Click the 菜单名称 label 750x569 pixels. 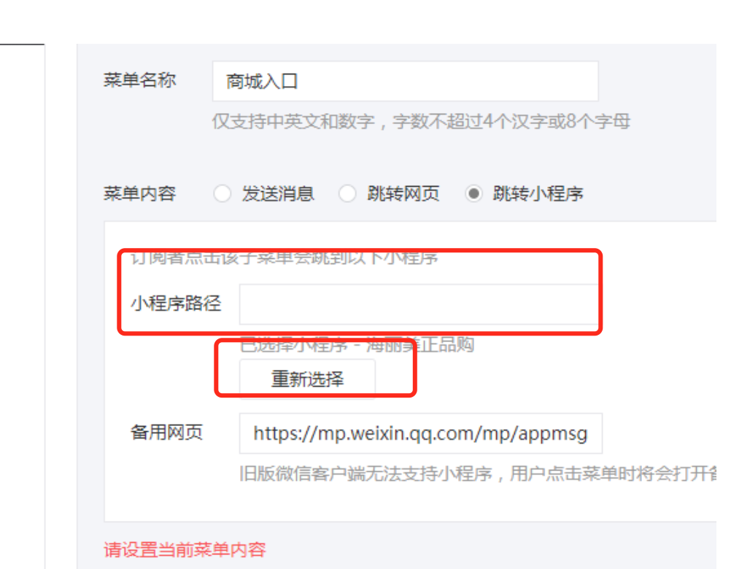point(139,80)
